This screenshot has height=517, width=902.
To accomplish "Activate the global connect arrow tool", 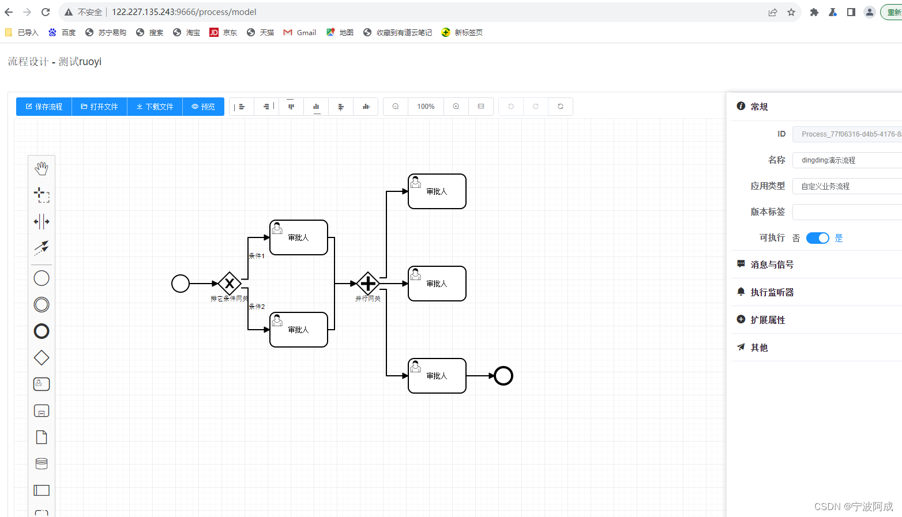I will pos(42,248).
